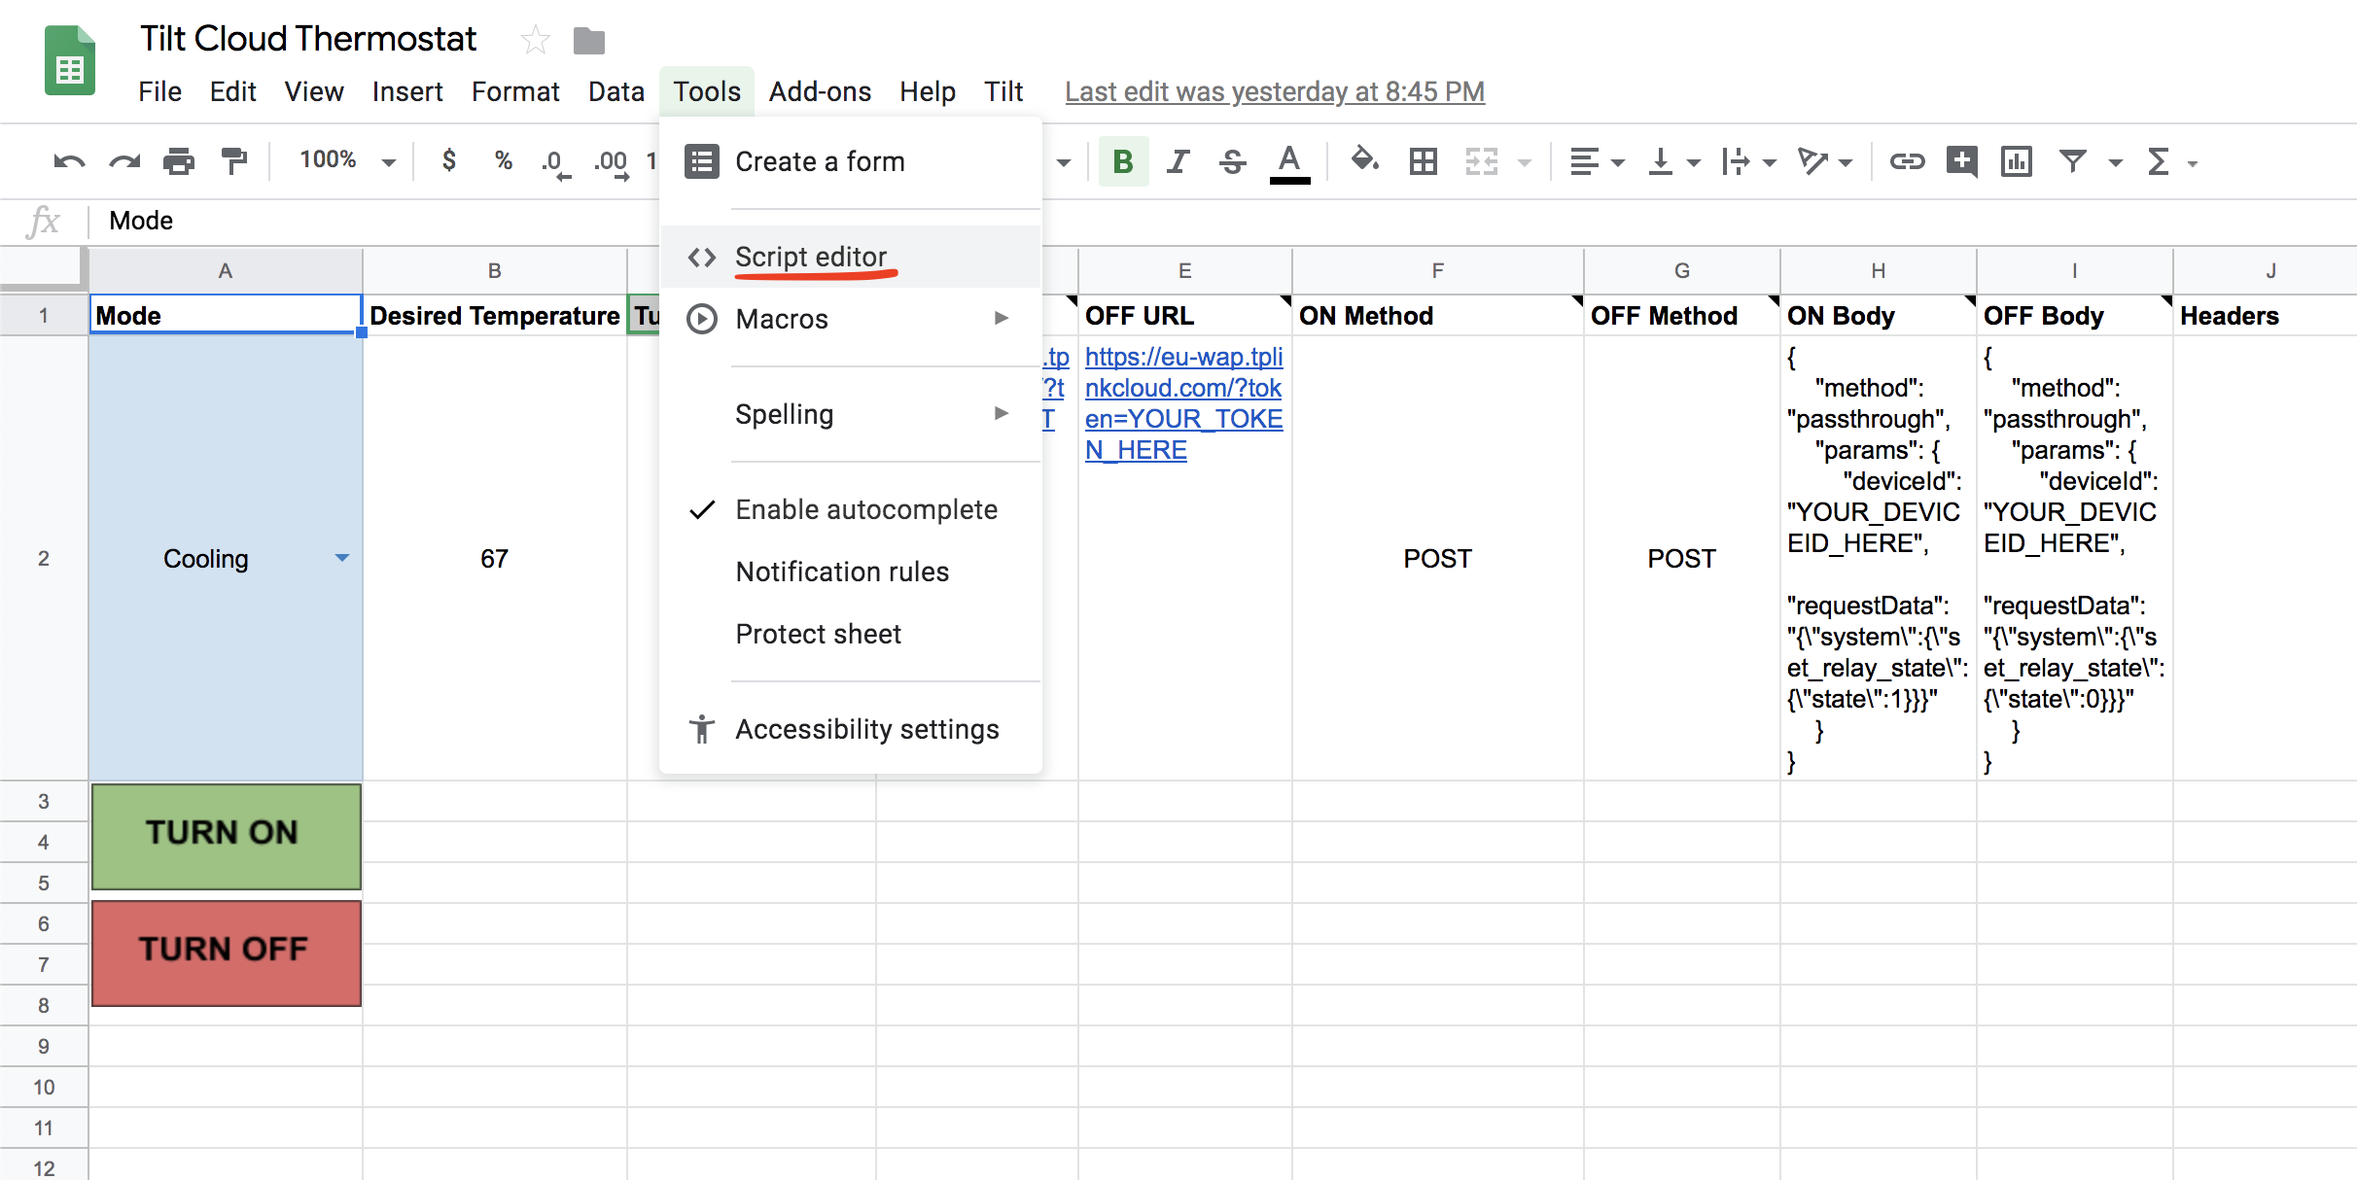Select column A header

(x=226, y=271)
